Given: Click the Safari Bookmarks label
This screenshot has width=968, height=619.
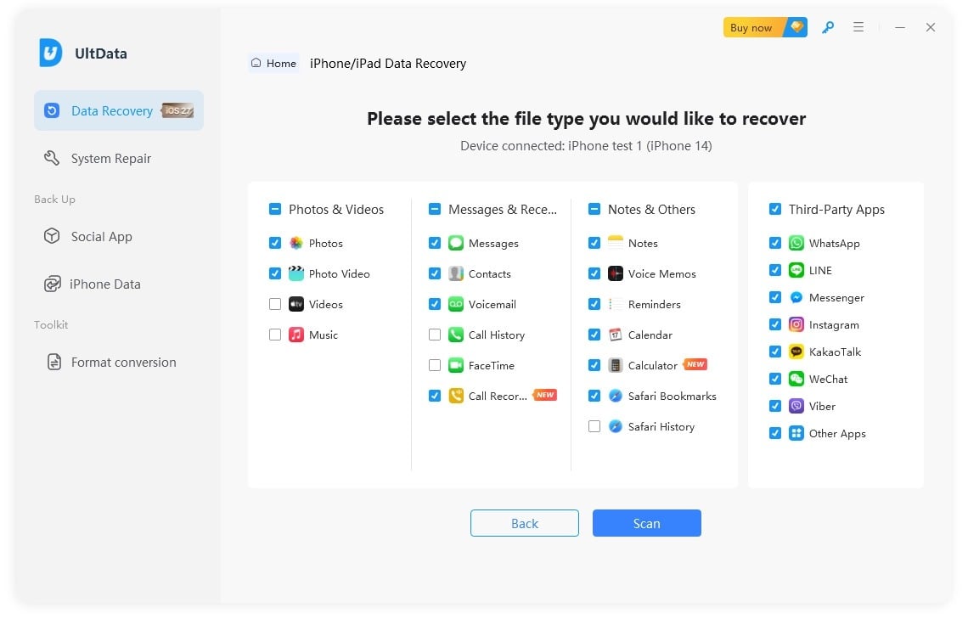Looking at the screenshot, I should [673, 397].
